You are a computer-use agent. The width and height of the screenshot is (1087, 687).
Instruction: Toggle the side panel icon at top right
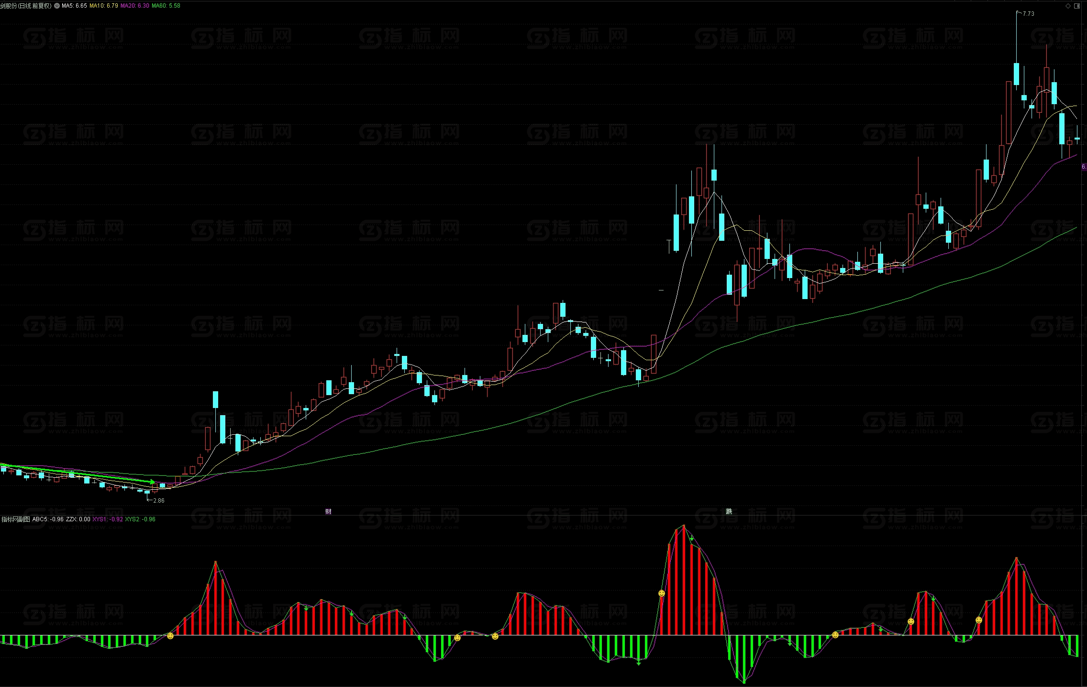click(1077, 6)
